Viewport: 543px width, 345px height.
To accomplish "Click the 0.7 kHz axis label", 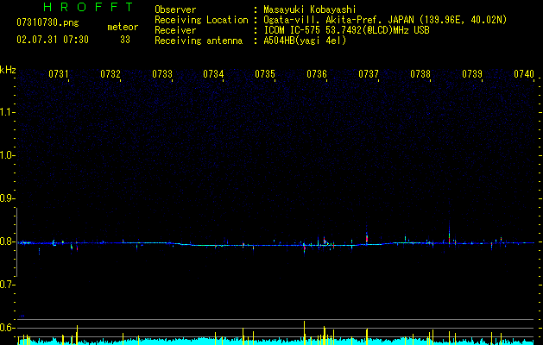I will click(7, 285).
